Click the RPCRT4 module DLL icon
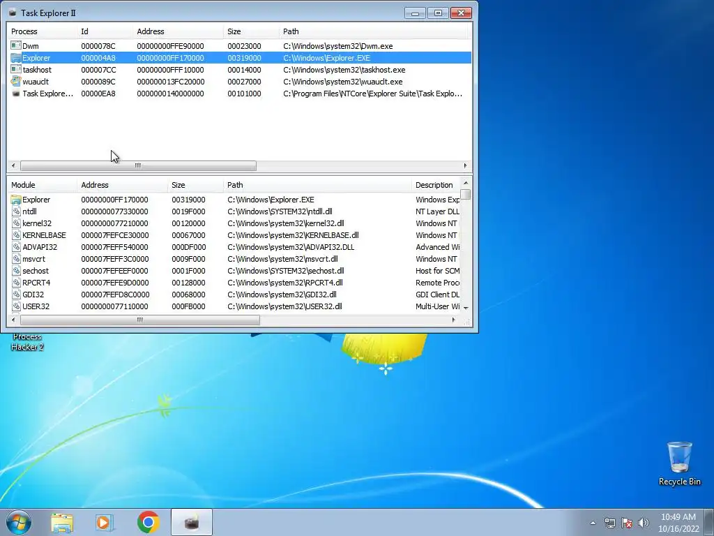The height and width of the screenshot is (536, 714). [16, 283]
